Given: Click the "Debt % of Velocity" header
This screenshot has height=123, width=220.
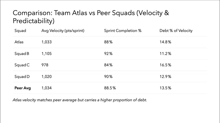Looking at the screenshot, I should pos(176,31).
